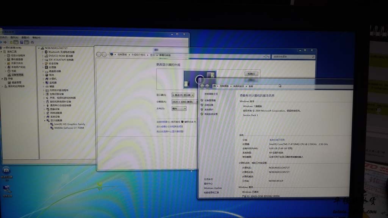Click the IDE ATA/ATAPI 控制器 icon
388x218 pixels.
(46, 59)
